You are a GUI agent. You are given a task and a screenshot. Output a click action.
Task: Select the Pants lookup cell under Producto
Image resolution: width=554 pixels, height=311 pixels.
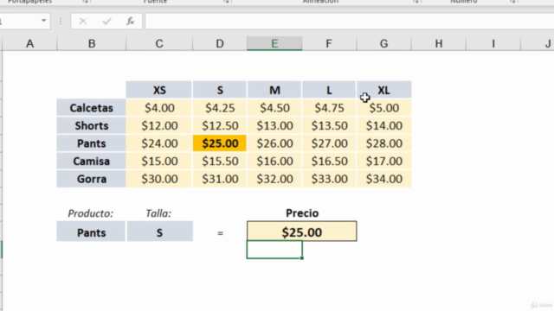pyautogui.click(x=91, y=232)
